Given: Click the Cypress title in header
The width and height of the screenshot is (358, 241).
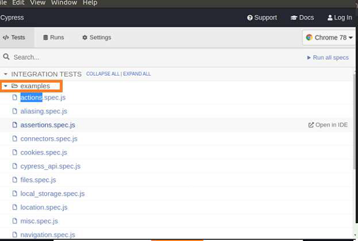Looking at the screenshot, I should point(12,17).
